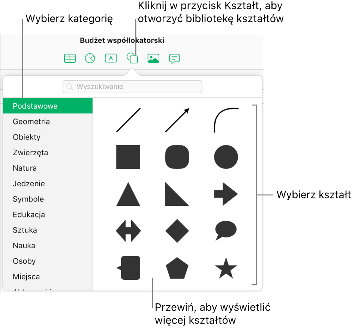Click the Text box toolbar icon
The height and width of the screenshot is (330, 352).
click(111, 58)
